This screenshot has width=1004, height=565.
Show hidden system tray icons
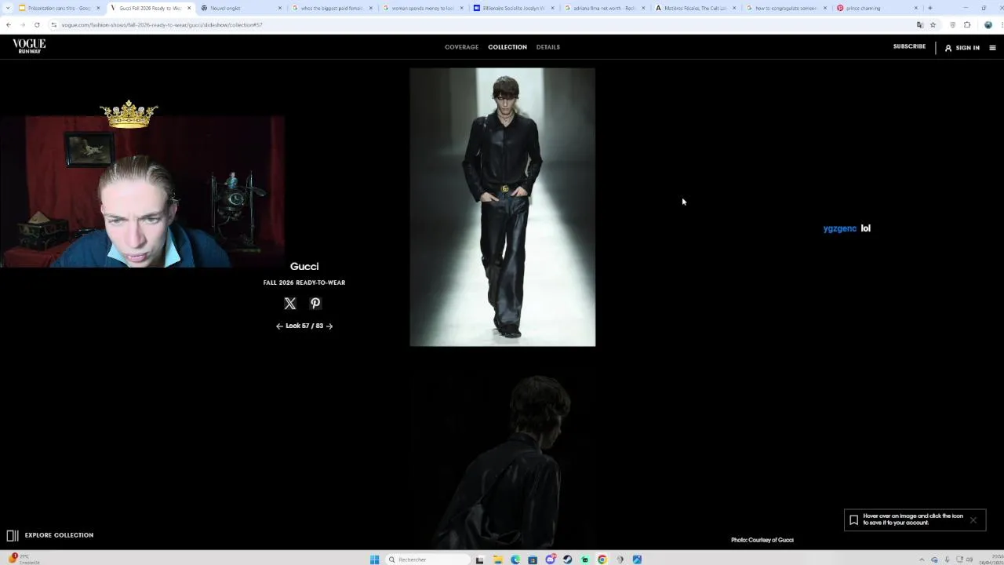tap(923, 560)
